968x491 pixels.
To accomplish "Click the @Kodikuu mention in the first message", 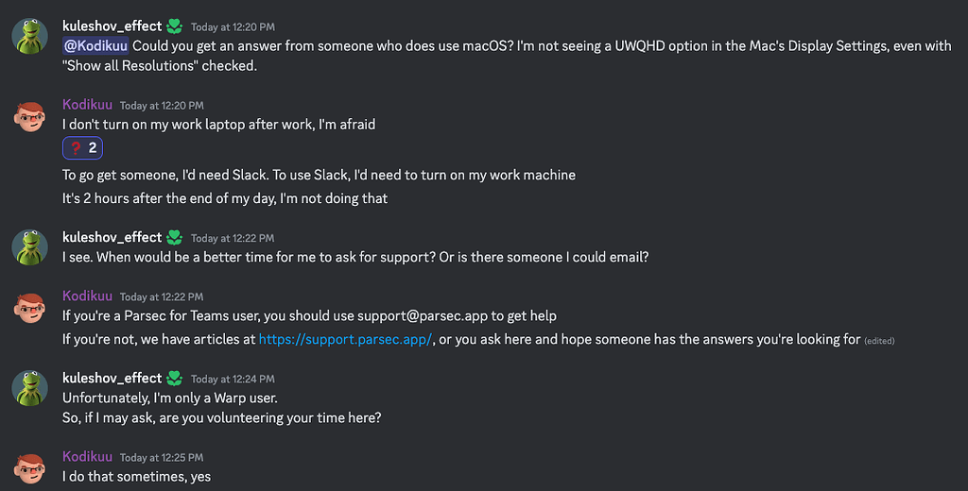I will click(95, 45).
